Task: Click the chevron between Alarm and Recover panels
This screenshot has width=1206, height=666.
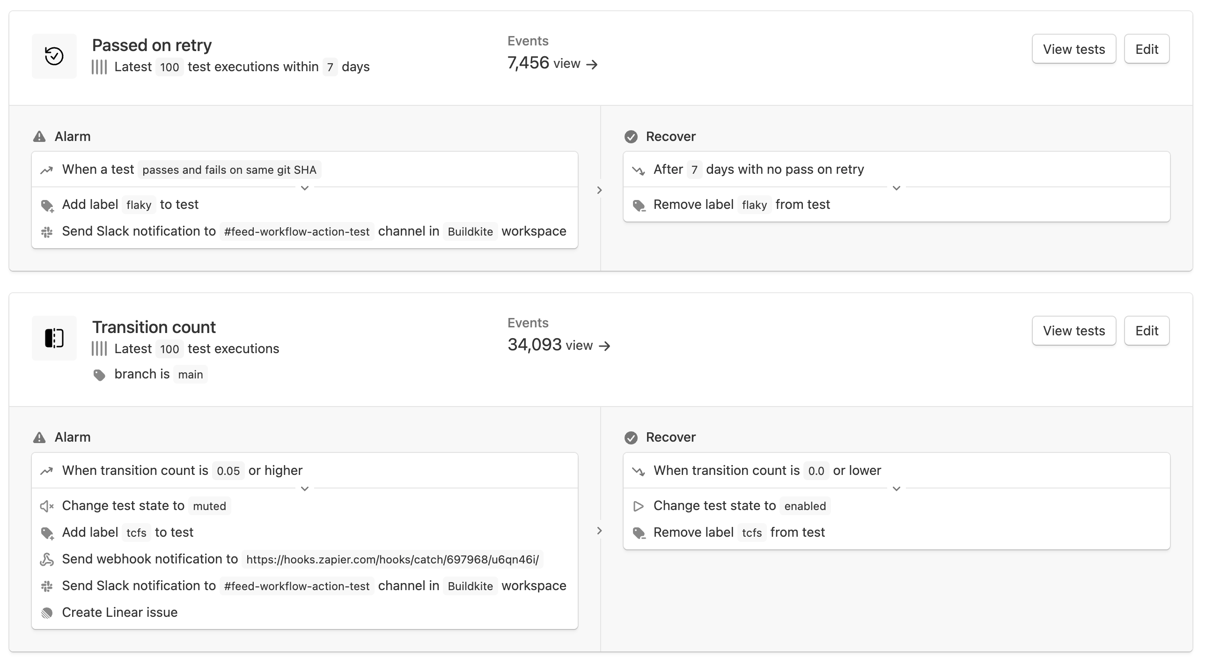Action: point(600,190)
